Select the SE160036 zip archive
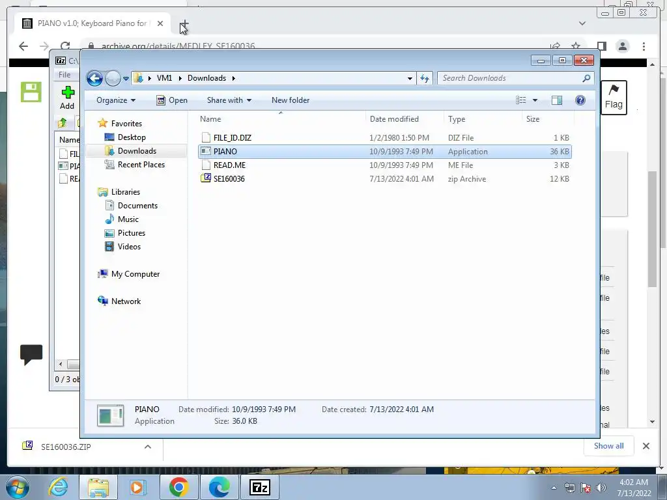Screen dimensions: 667x500 (384, 178)
